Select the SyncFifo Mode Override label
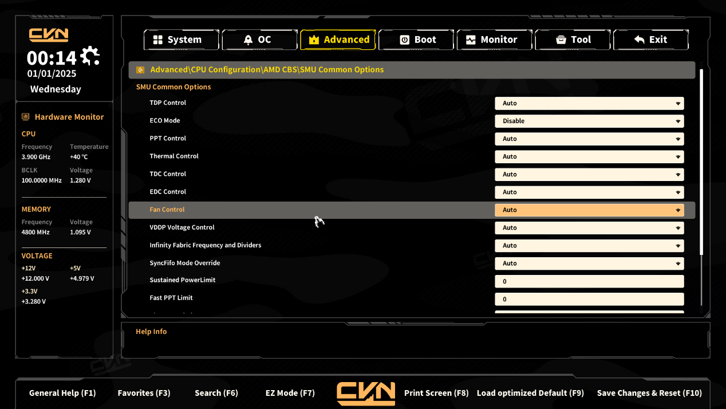Viewport: 726px width, 409px height. (185, 263)
